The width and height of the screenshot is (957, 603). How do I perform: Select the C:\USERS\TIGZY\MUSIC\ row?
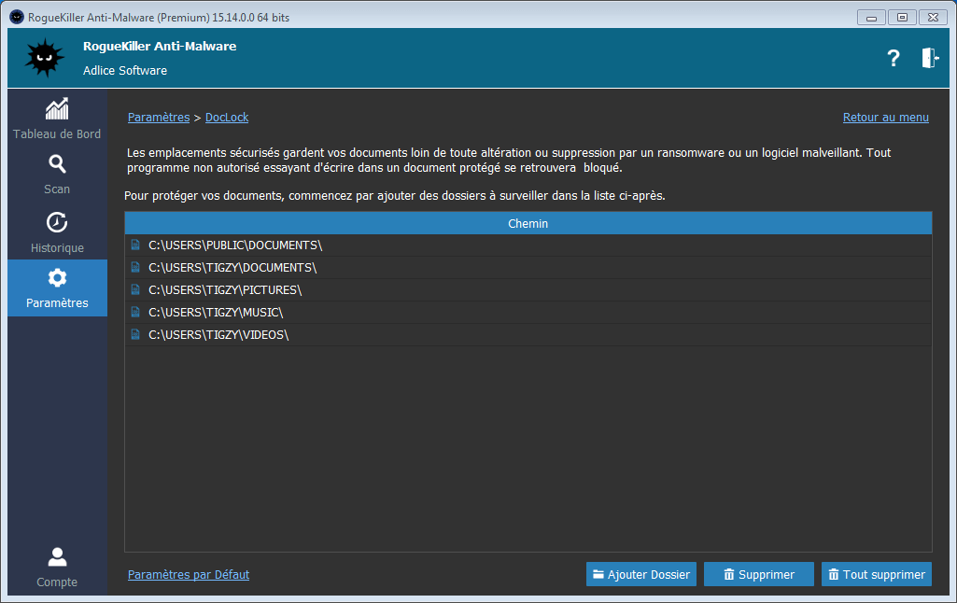[x=216, y=313]
